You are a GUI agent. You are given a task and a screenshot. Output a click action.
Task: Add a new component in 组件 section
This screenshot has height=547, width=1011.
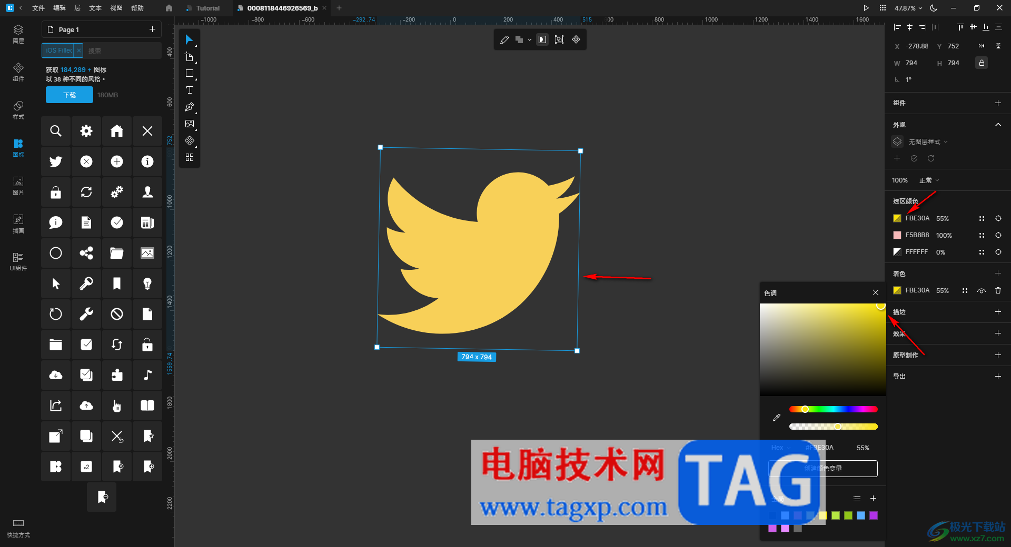(998, 103)
